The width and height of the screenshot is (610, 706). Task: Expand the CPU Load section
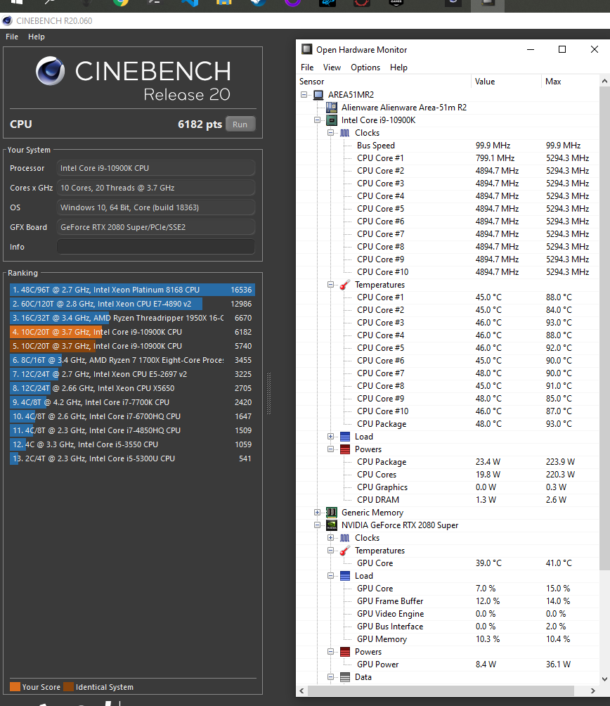point(330,436)
